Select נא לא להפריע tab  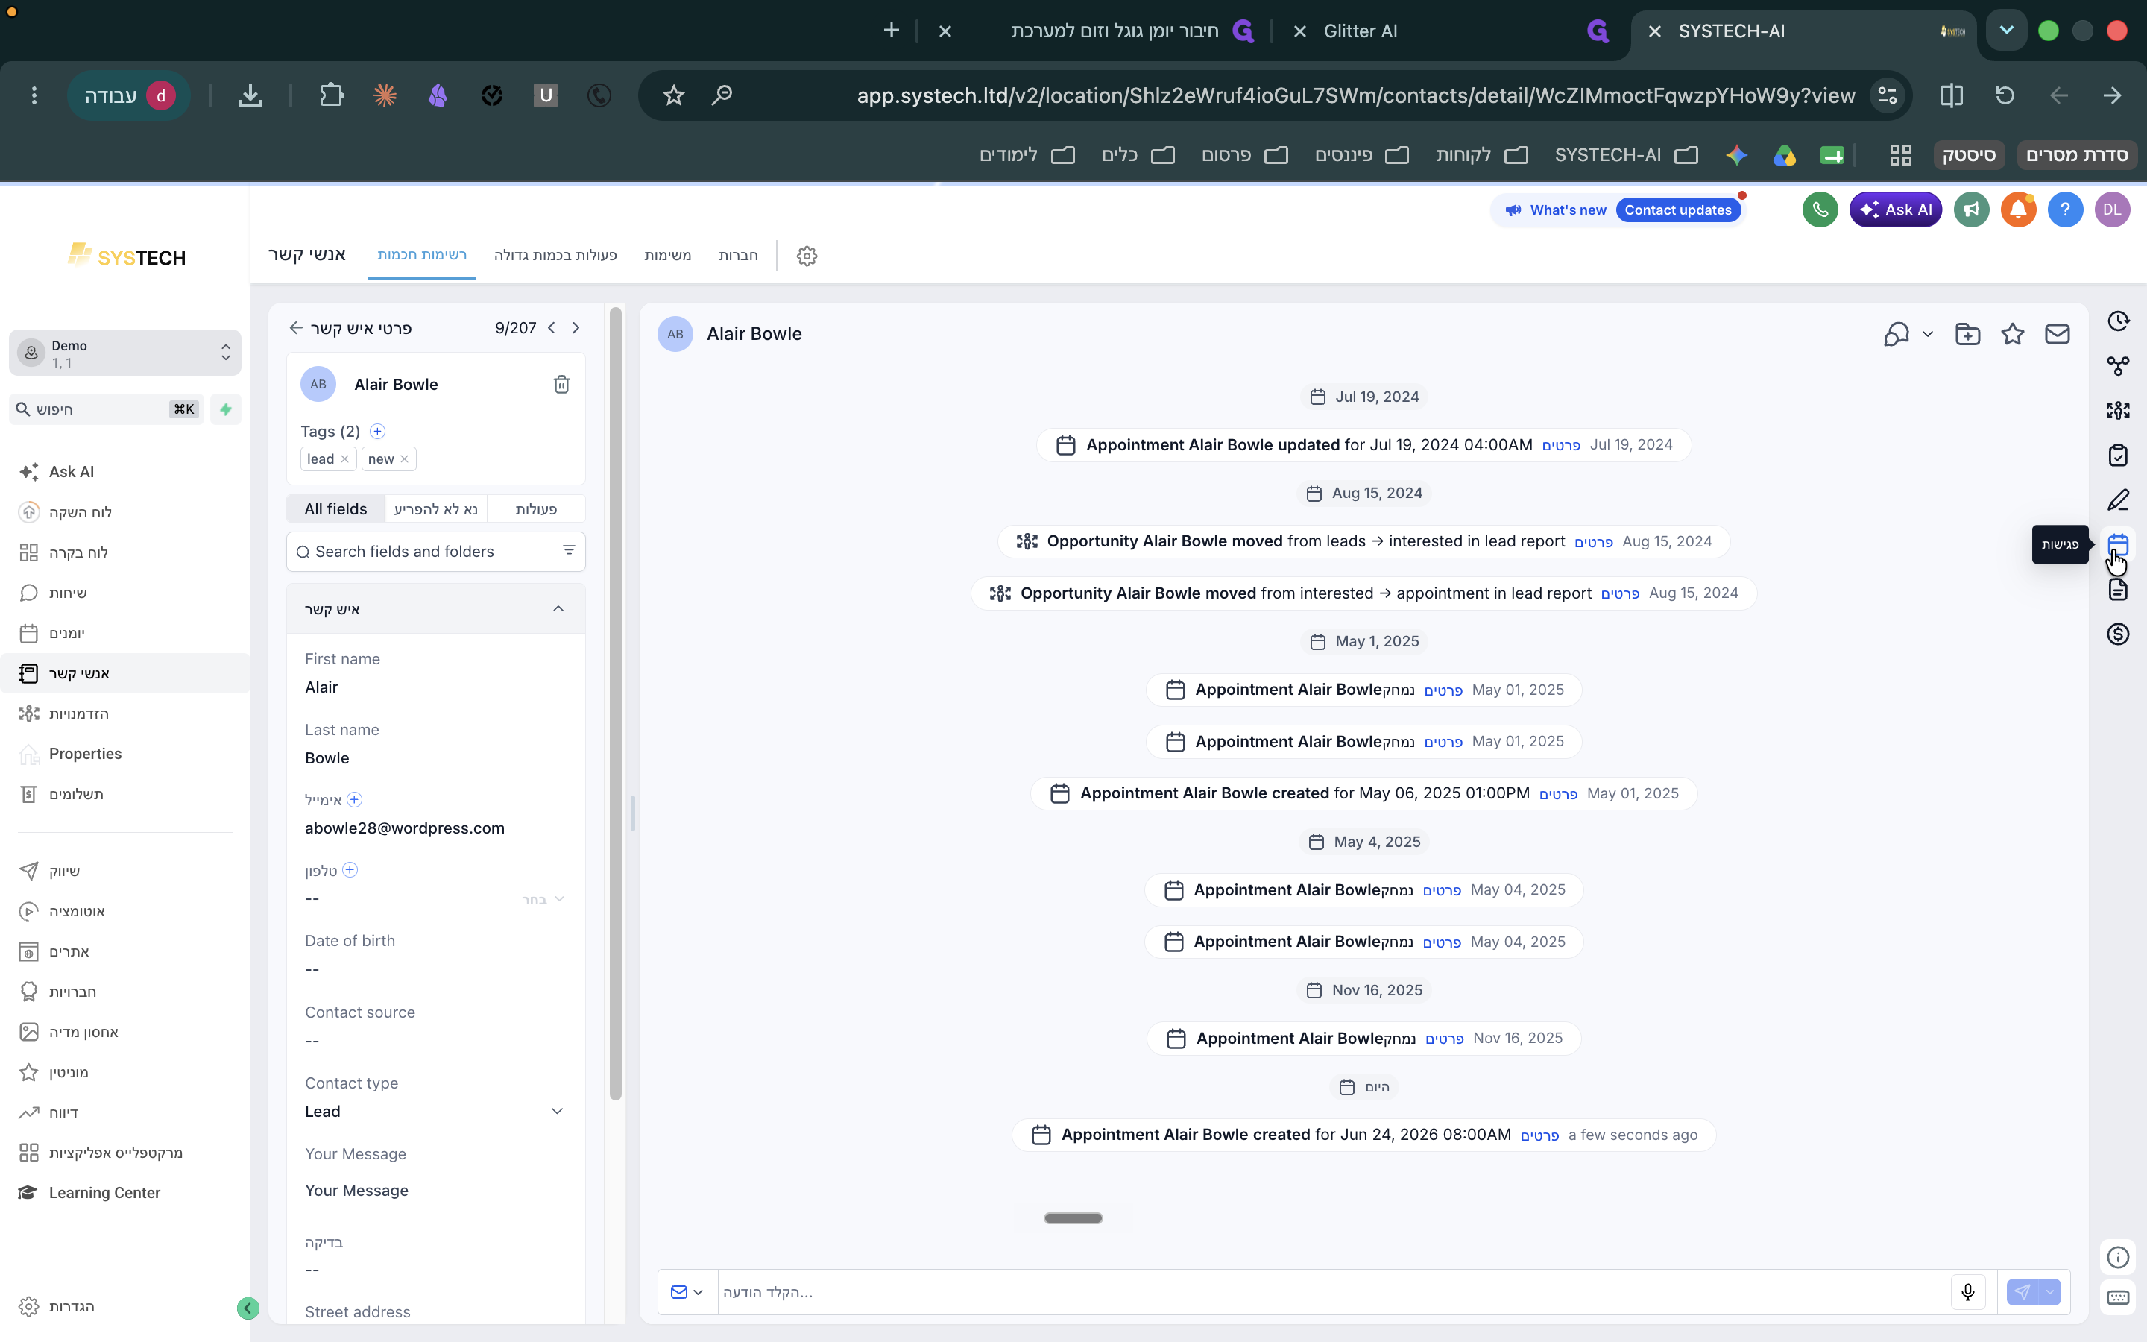435,508
